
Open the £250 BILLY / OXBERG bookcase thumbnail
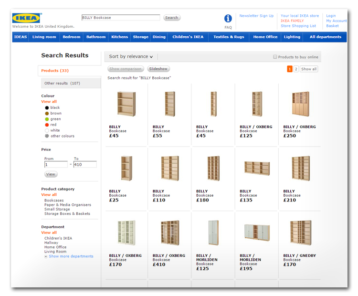[301, 104]
